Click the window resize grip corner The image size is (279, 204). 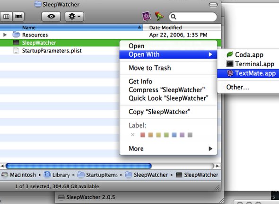pos(217,187)
